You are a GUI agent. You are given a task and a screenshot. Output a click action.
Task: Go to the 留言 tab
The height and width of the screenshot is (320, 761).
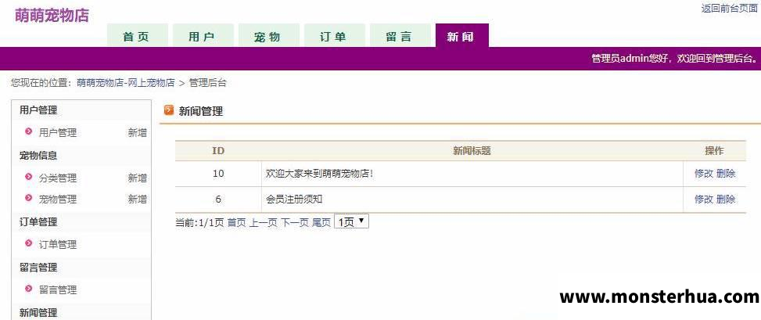point(400,36)
